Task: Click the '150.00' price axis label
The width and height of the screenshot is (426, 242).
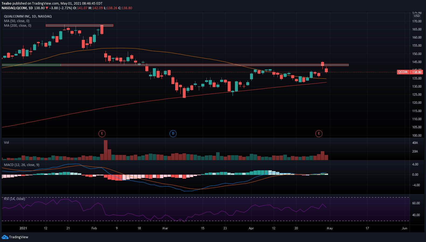Action: (x=417, y=54)
